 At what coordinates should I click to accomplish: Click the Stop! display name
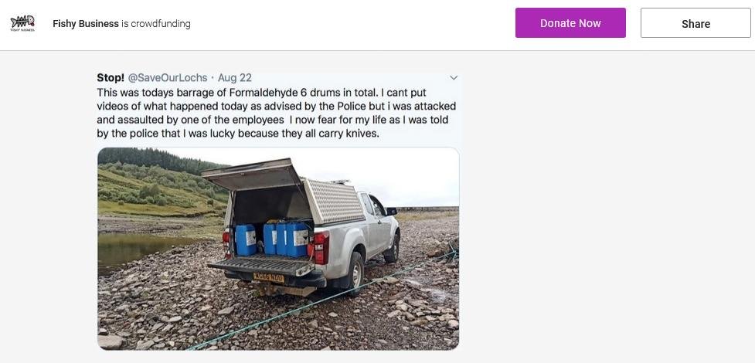coord(111,78)
